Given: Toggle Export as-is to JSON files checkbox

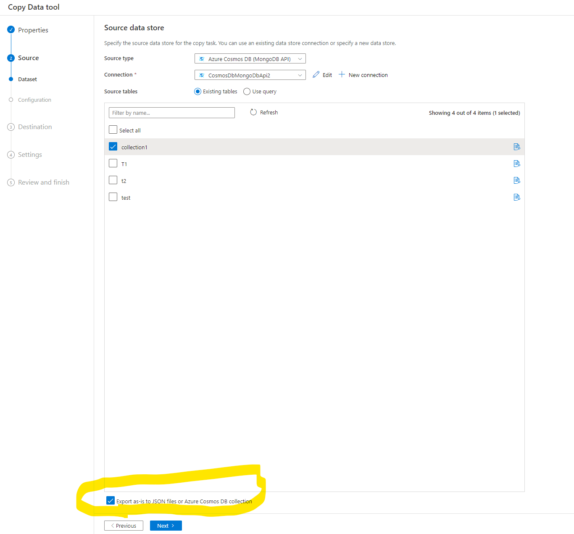Looking at the screenshot, I should 111,500.
